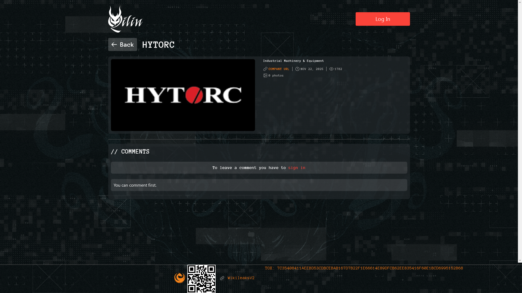The image size is (522, 293).
Task: Click the clock icon next to date
Action: 297,69
